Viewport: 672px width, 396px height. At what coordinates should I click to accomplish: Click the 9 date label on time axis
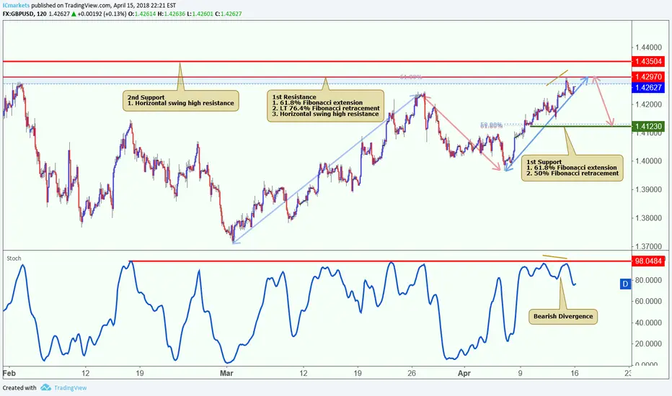point(521,373)
